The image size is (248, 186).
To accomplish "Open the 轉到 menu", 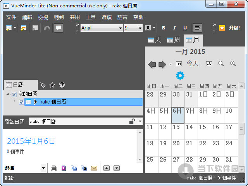I will [x=59, y=17].
